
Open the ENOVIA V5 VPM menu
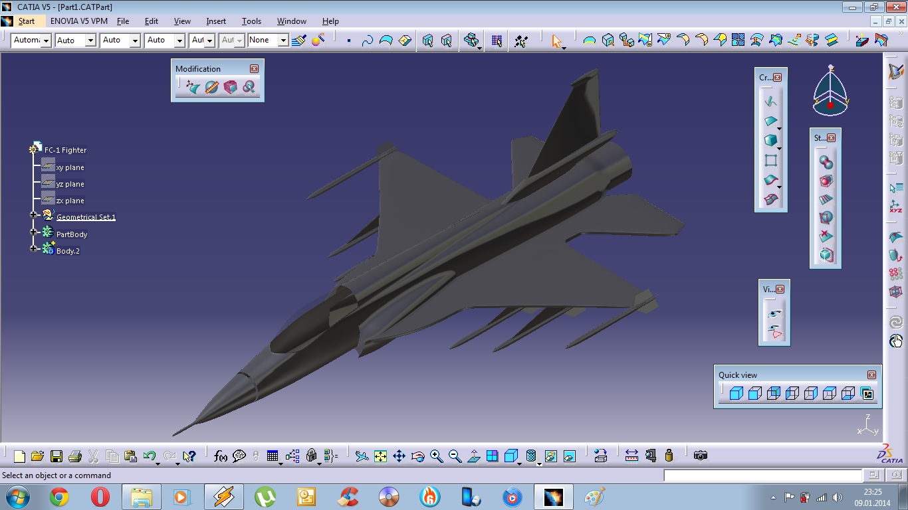point(79,21)
